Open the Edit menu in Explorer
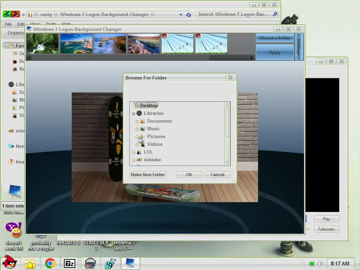Image resolution: width=360 pixels, height=270 pixels. [x=21, y=24]
